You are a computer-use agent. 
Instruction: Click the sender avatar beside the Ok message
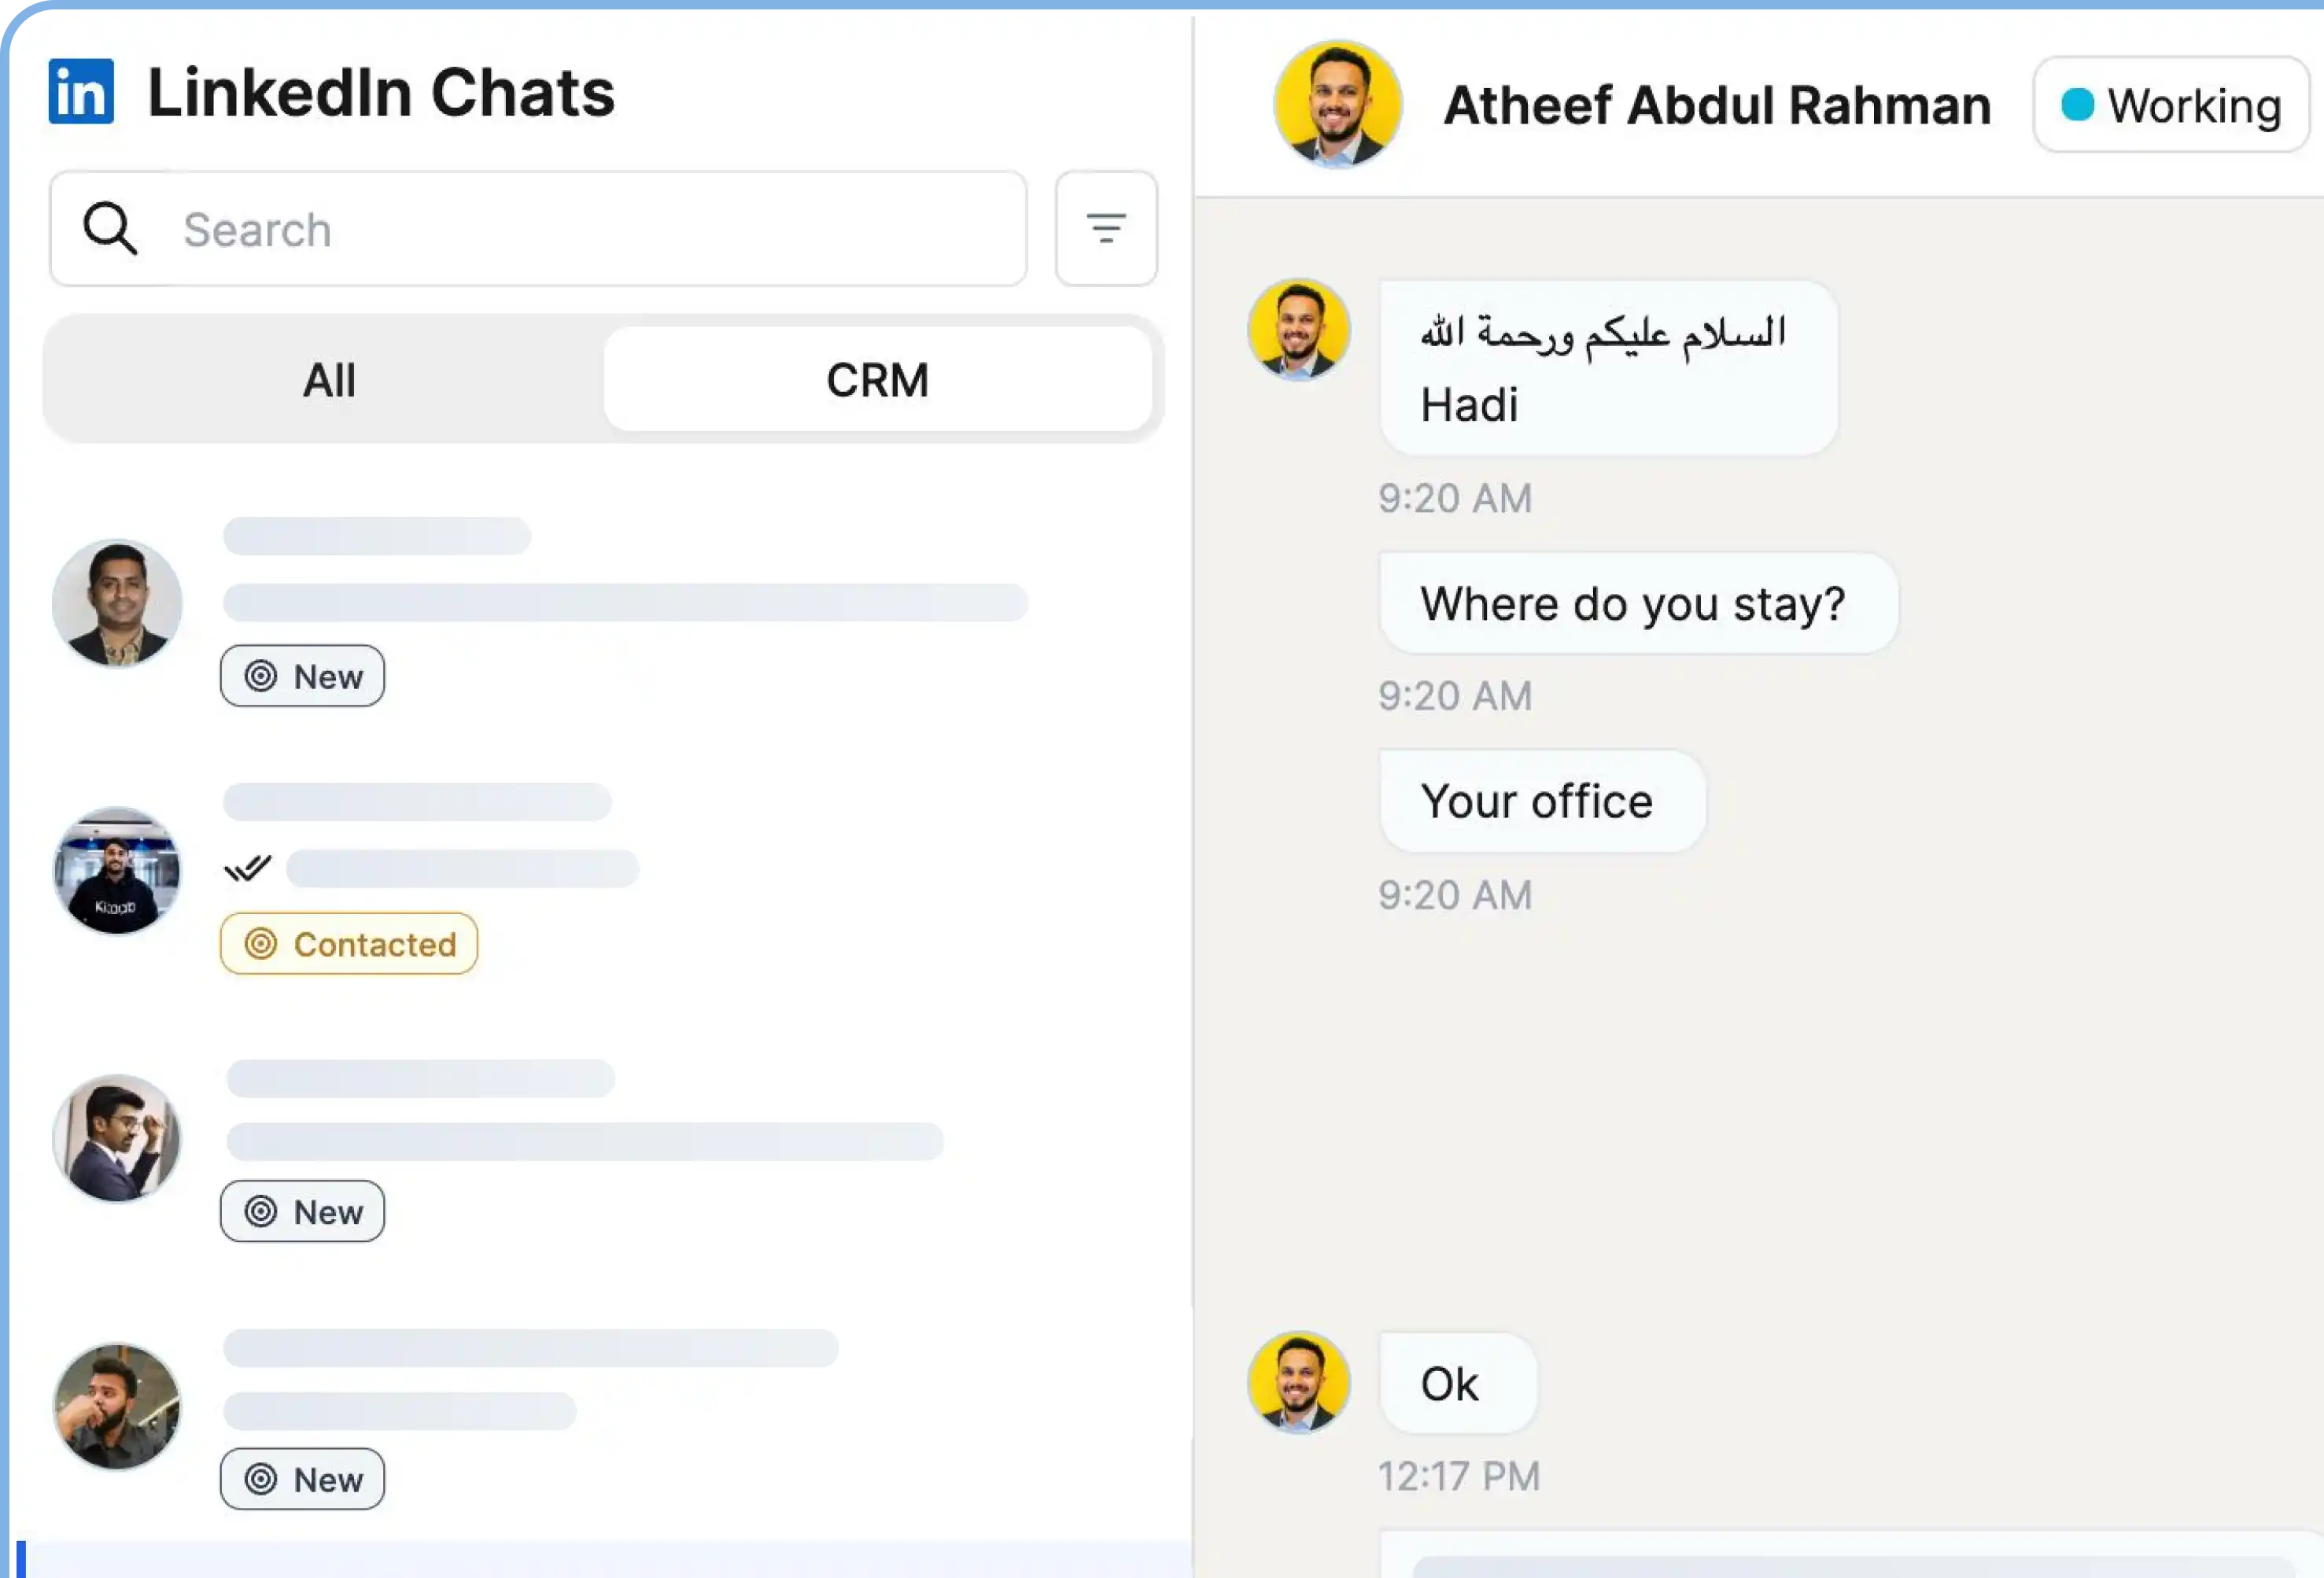(x=1298, y=1383)
